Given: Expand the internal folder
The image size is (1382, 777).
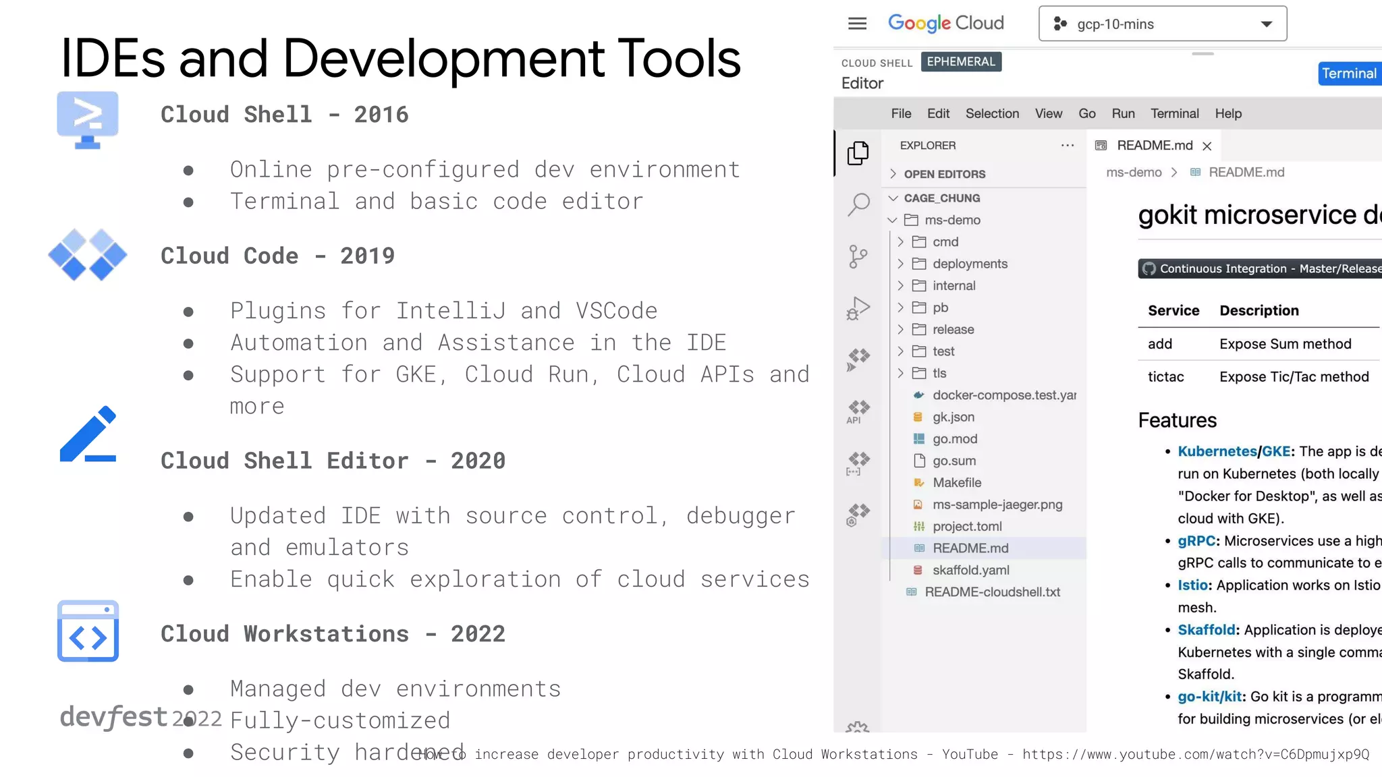Looking at the screenshot, I should click(900, 285).
